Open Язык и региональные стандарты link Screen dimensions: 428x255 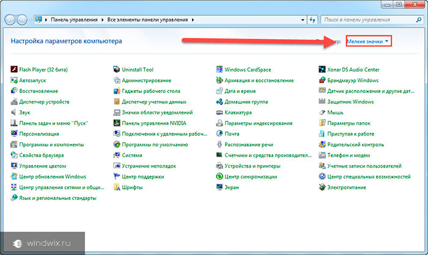tap(57, 198)
